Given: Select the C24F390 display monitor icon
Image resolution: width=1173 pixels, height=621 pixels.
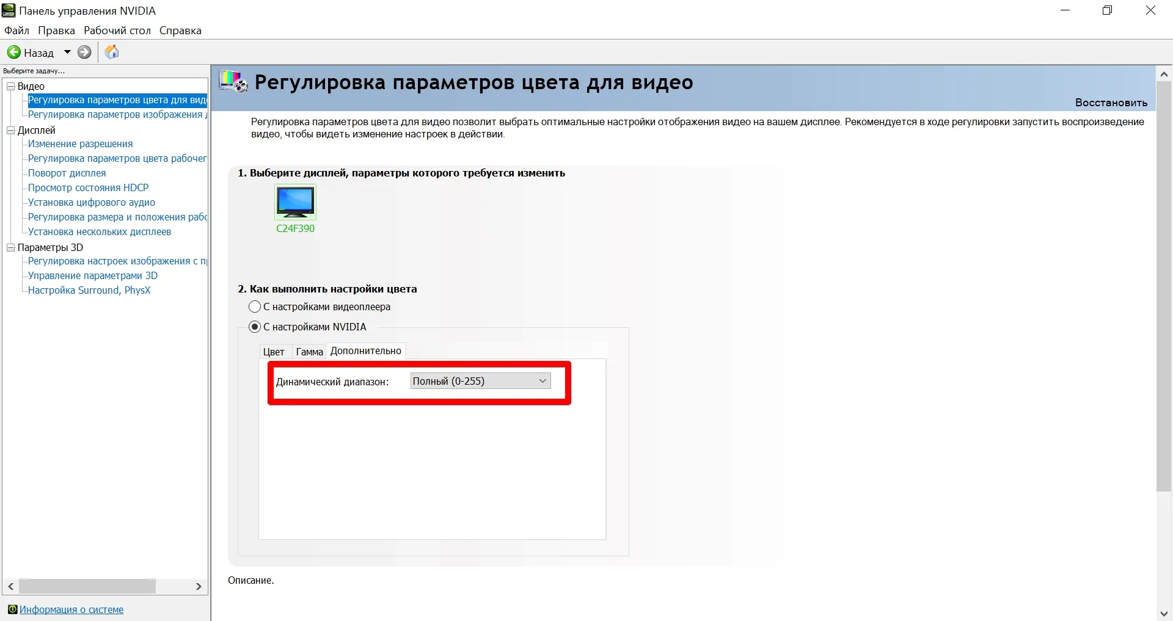Looking at the screenshot, I should pos(295,202).
